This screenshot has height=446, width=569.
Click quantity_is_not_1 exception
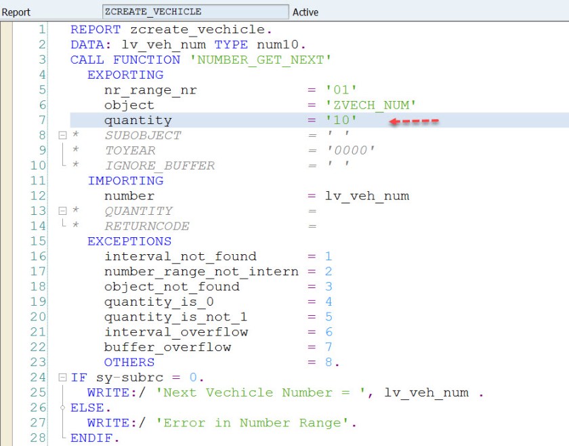pyautogui.click(x=176, y=317)
